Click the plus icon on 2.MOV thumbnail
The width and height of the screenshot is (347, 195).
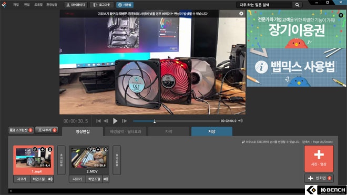click(x=98, y=149)
